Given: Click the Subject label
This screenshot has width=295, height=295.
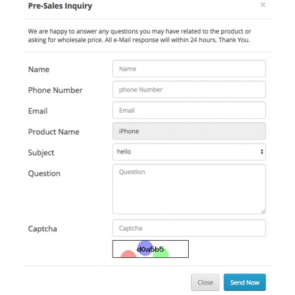Looking at the screenshot, I should point(41,153).
